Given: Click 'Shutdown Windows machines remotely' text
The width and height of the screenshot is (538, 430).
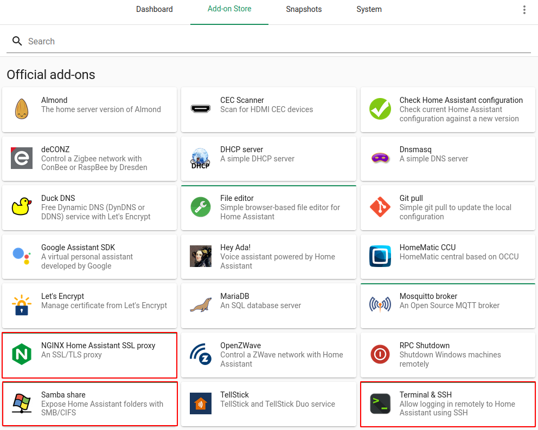Looking at the screenshot, I should click(x=450, y=360).
